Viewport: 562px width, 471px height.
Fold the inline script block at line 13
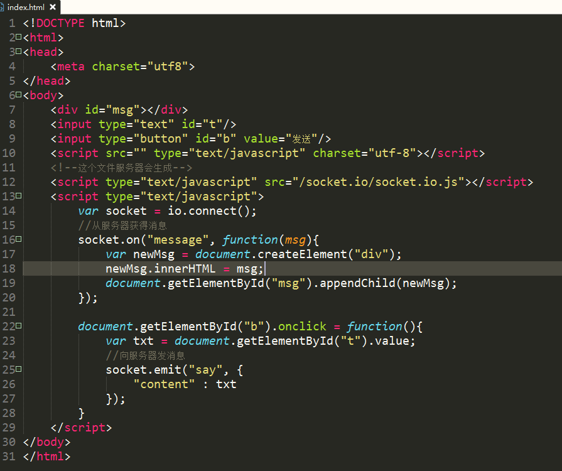(18, 197)
